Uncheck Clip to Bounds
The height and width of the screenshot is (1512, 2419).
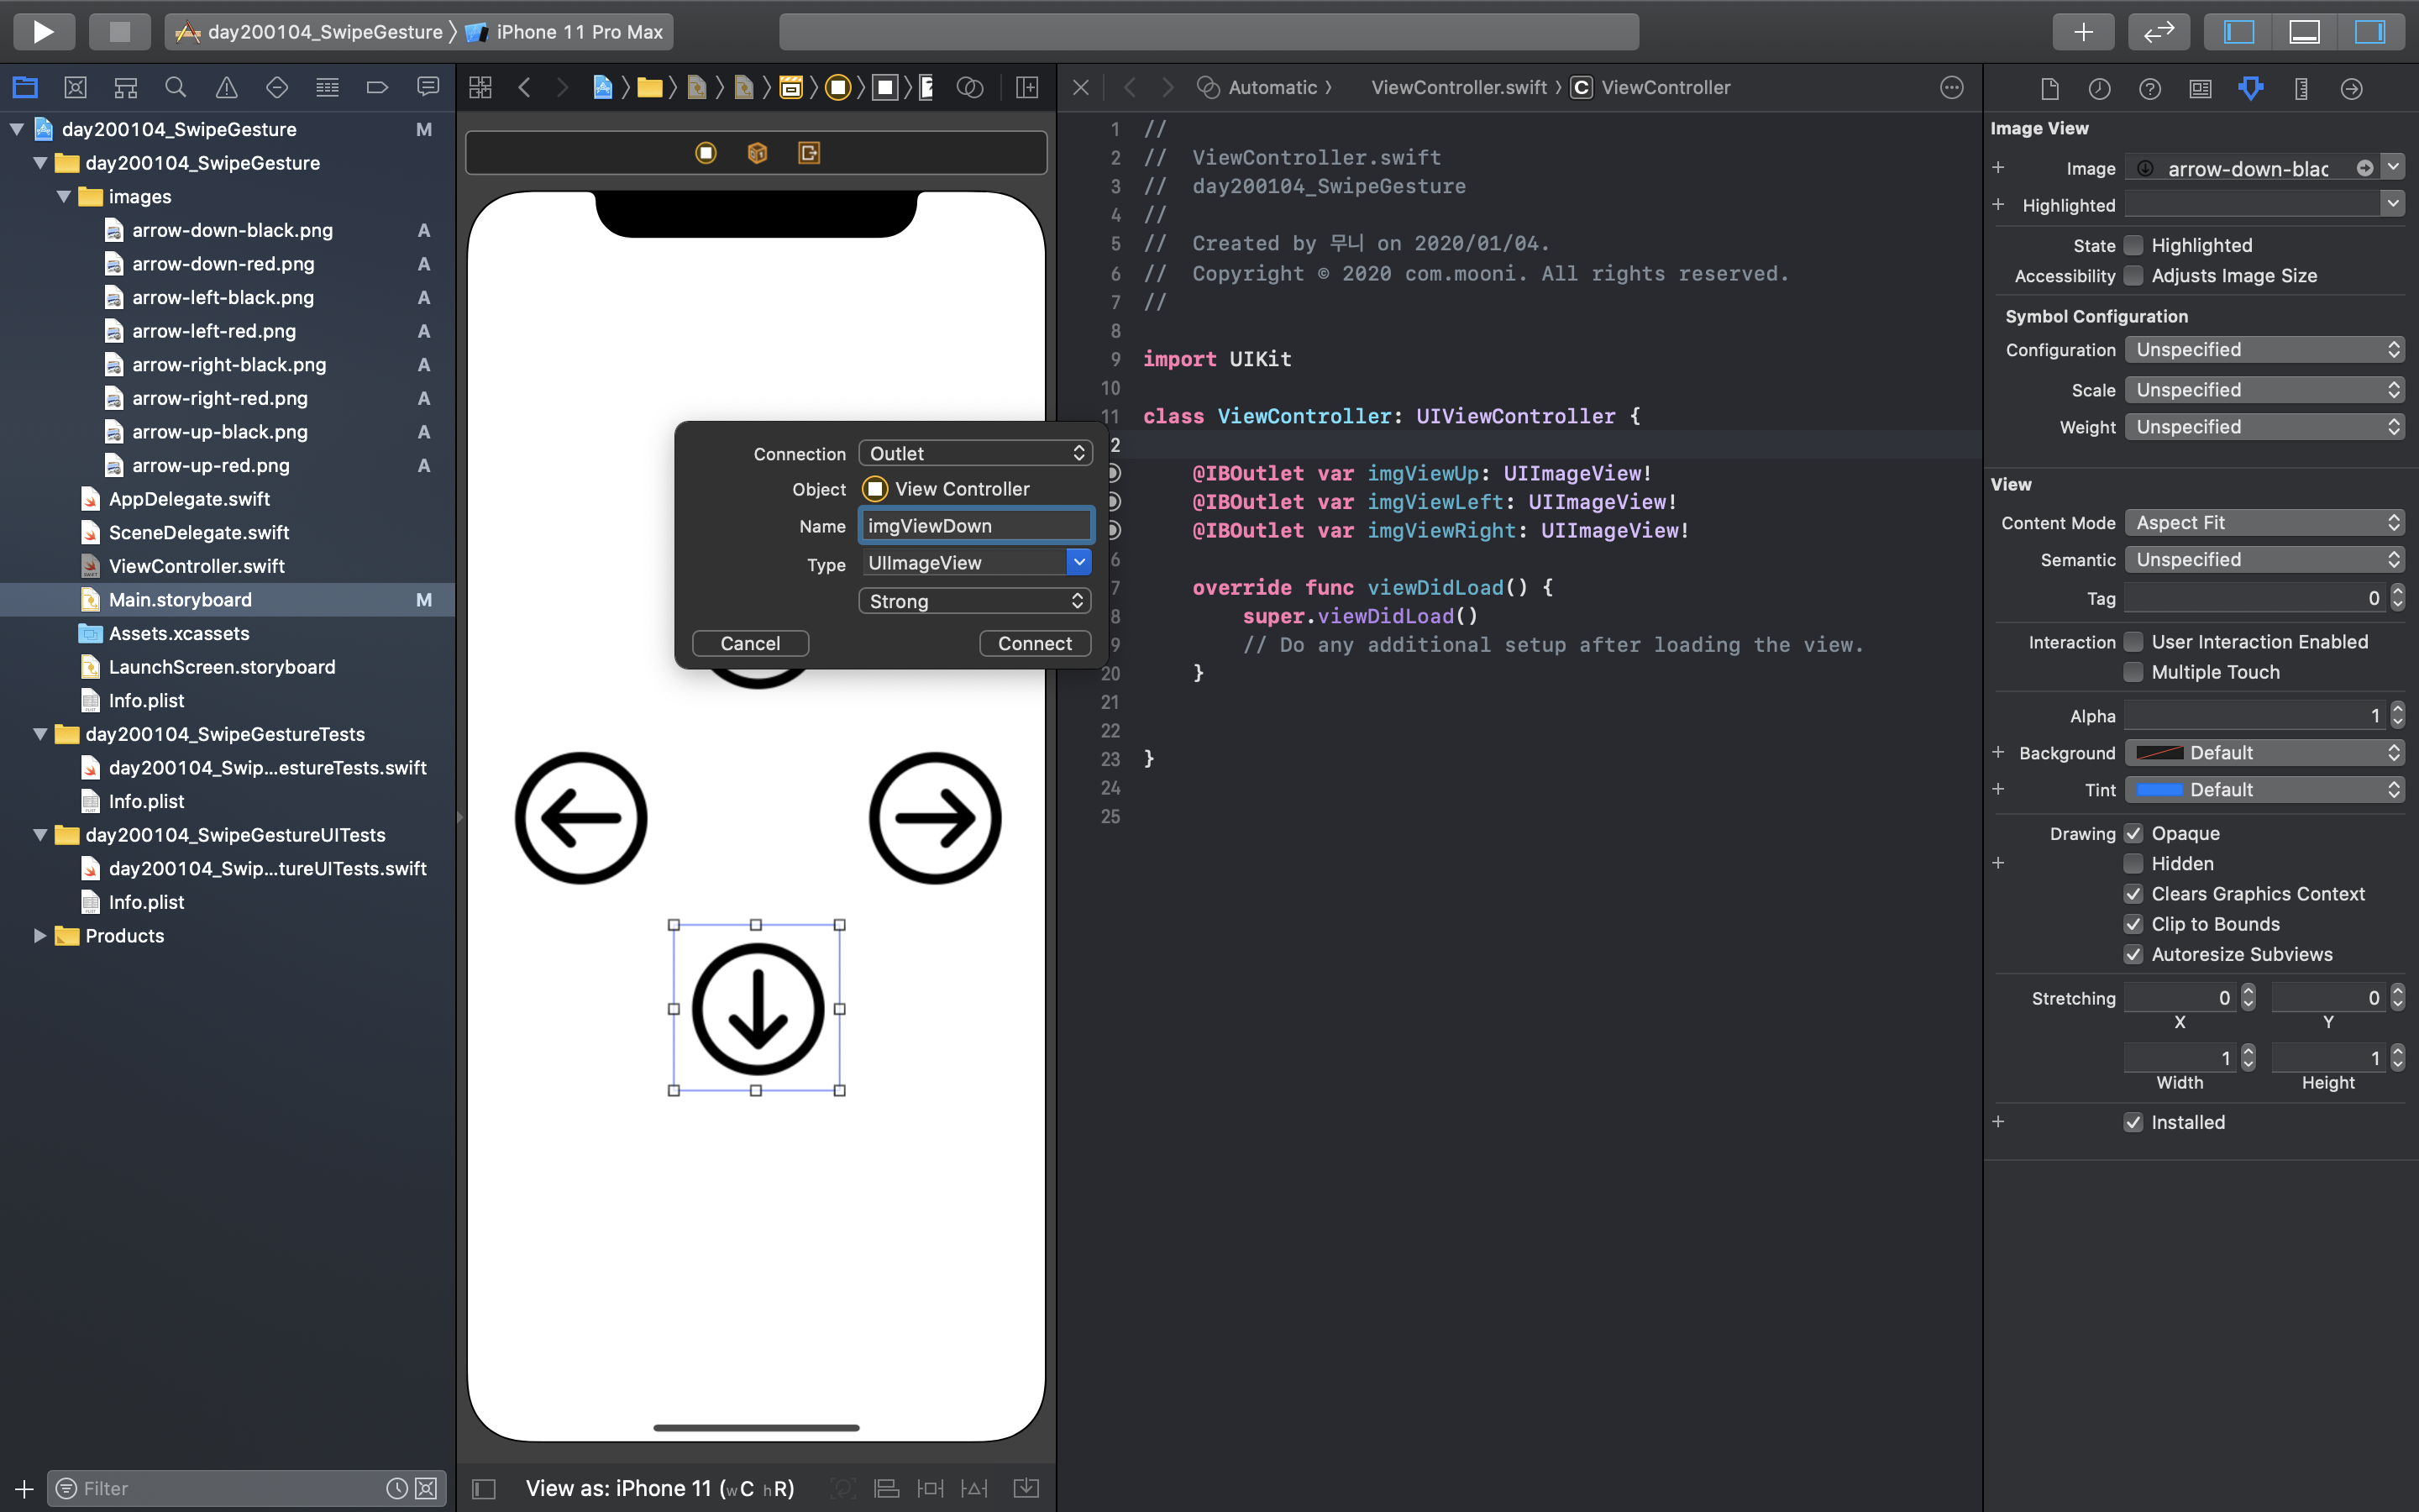2133,924
